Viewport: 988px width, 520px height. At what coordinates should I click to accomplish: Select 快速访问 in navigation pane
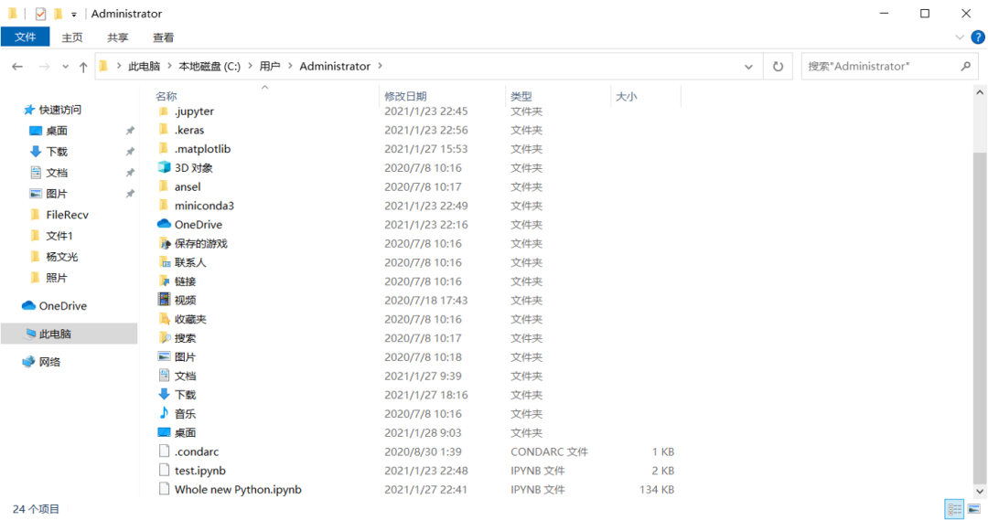pos(60,110)
